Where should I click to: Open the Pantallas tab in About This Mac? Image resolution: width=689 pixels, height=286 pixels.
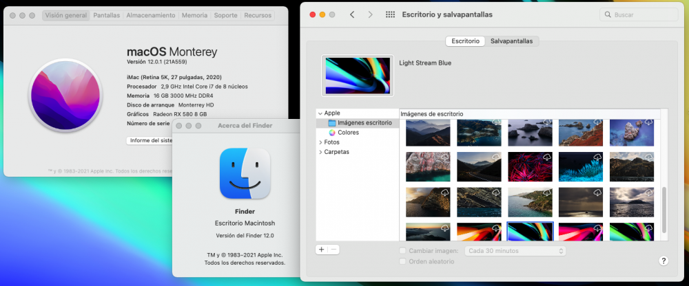(106, 15)
